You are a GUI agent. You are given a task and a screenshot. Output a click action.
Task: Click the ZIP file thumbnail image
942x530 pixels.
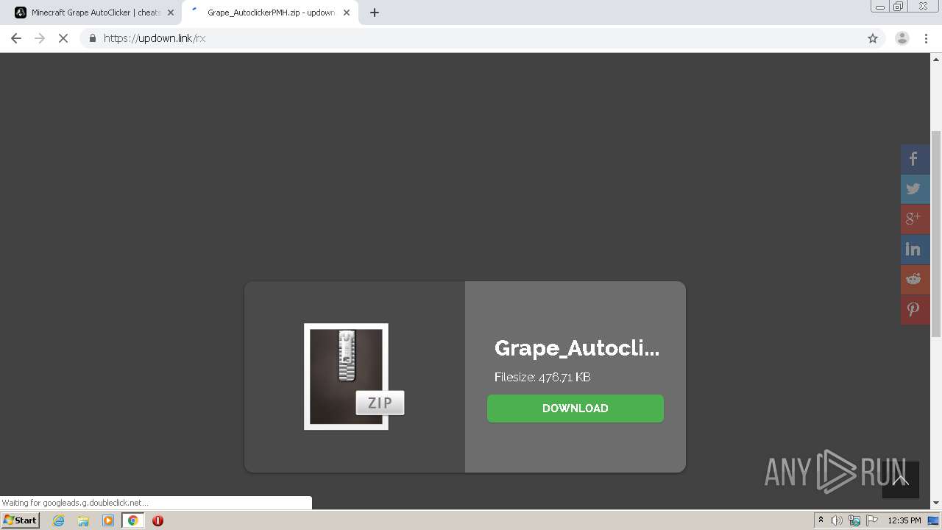354,377
